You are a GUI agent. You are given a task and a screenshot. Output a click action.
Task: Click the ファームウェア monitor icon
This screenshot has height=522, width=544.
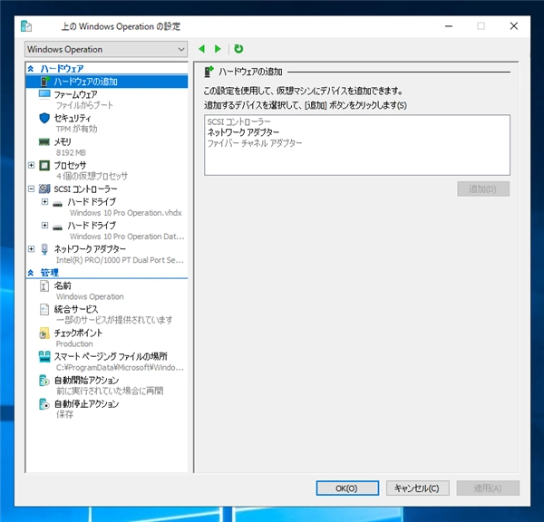(x=44, y=94)
